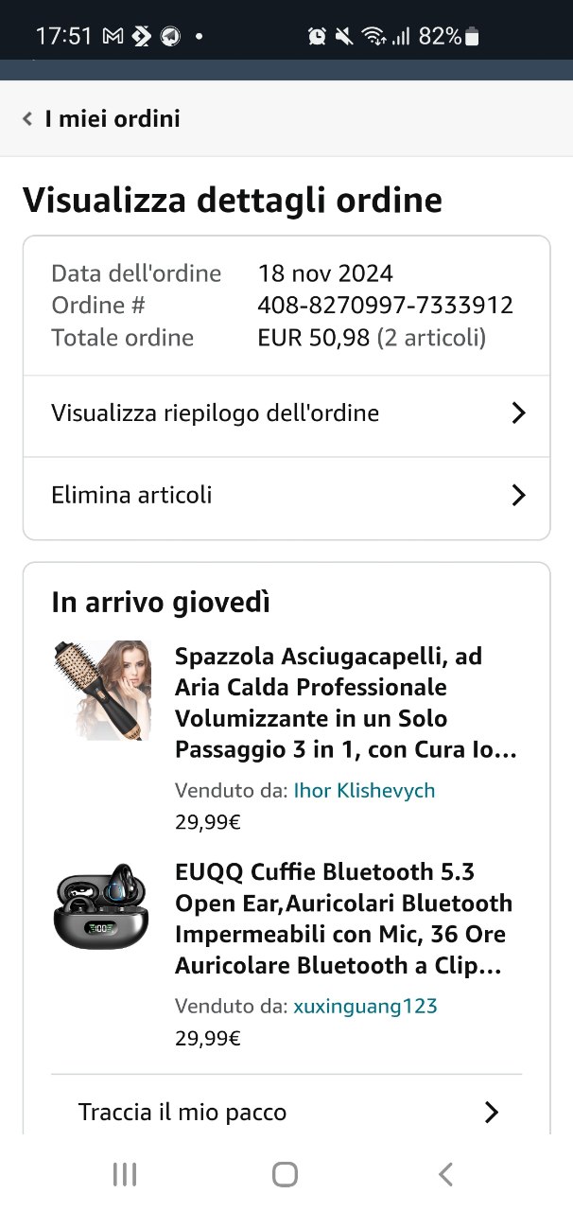Image resolution: width=573 pixels, height=1211 pixels.
Task: Open the Traccia il mio pacco chevron
Action: [491, 1112]
